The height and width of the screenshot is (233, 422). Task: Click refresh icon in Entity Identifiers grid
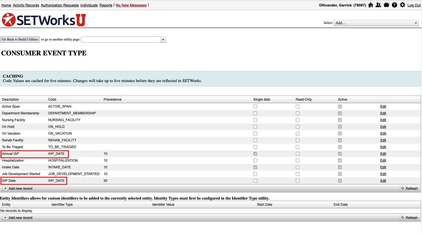(x=403, y=218)
